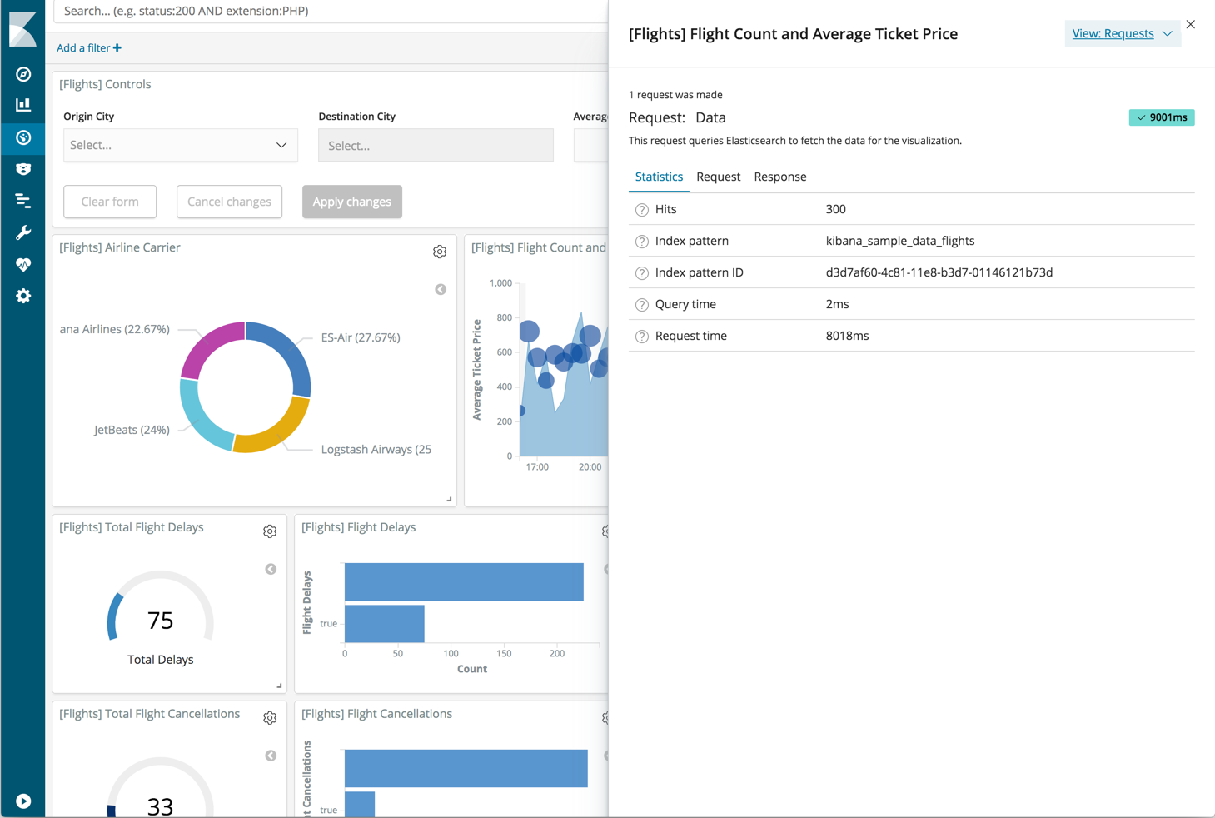The image size is (1215, 818).
Task: Open Dashboard from the sidebar icon
Action: click(23, 137)
